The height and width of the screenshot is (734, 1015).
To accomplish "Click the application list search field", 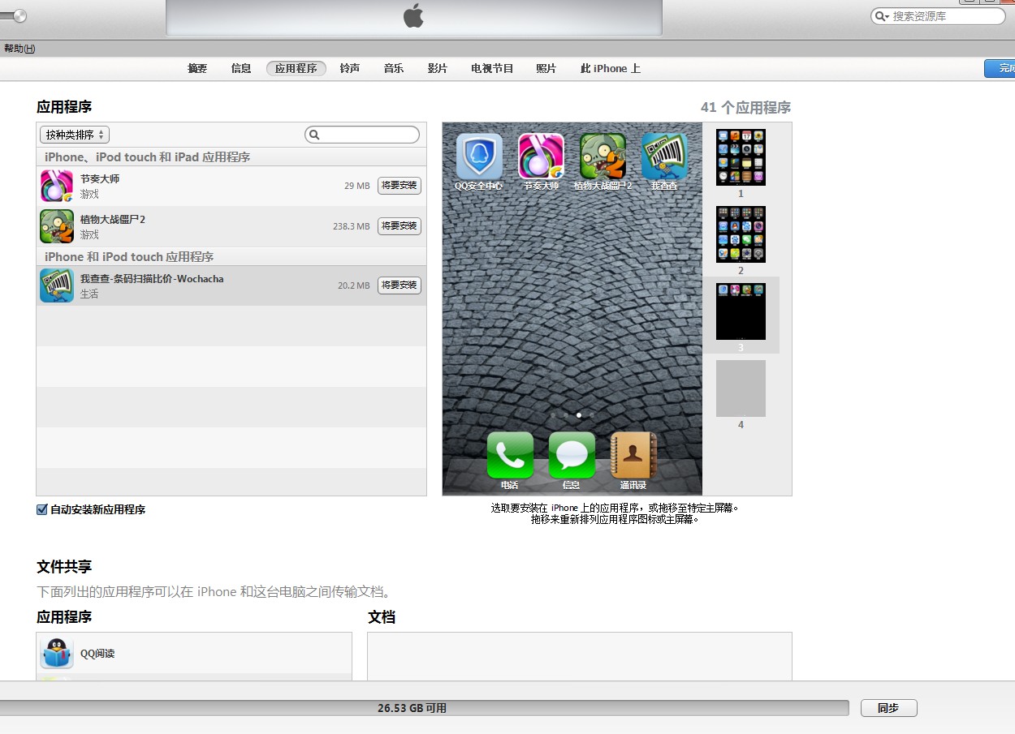I will point(362,135).
